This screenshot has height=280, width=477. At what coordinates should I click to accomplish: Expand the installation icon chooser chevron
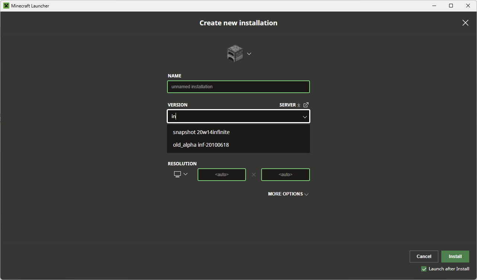pyautogui.click(x=249, y=54)
